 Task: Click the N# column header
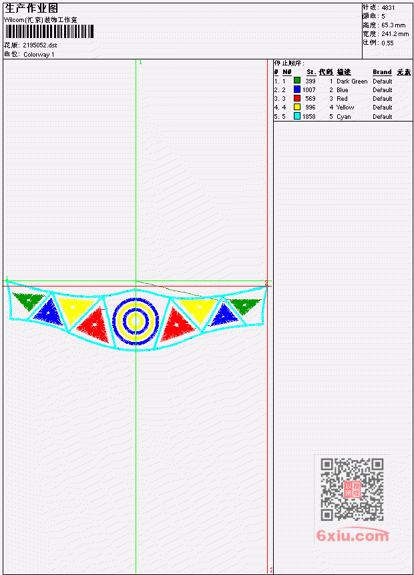pyautogui.click(x=286, y=72)
